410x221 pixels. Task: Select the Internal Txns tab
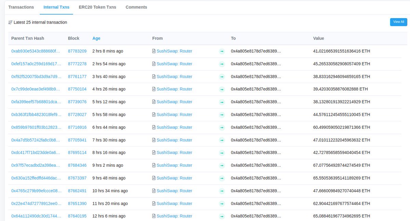56,7
